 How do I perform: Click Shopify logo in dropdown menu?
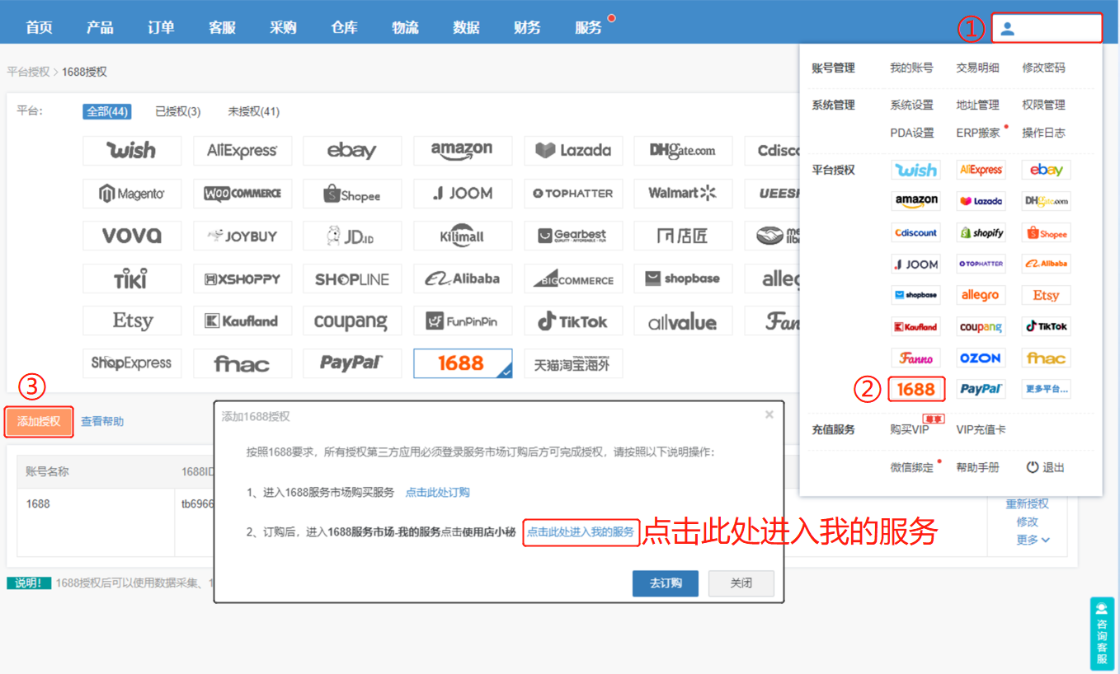(x=981, y=233)
